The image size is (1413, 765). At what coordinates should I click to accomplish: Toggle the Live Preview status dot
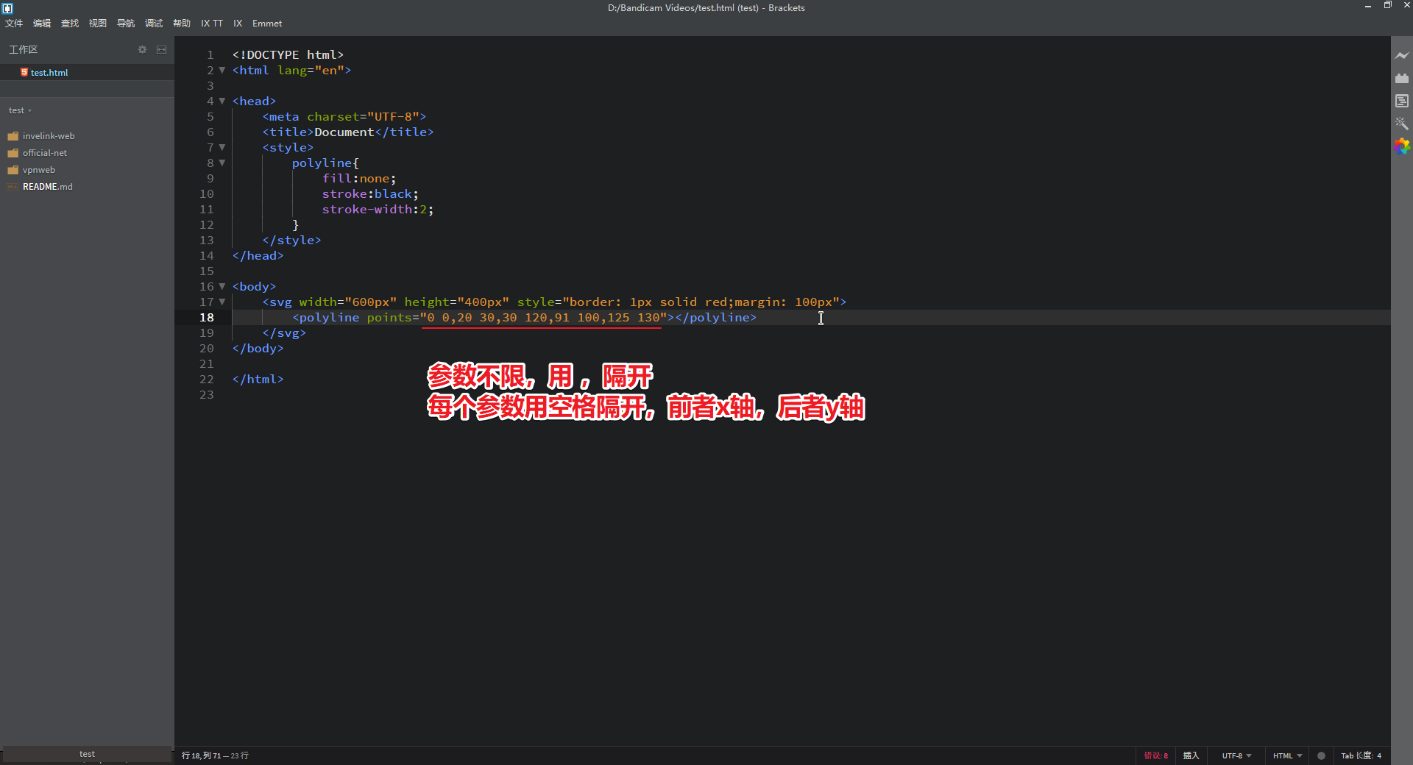[x=1322, y=755]
